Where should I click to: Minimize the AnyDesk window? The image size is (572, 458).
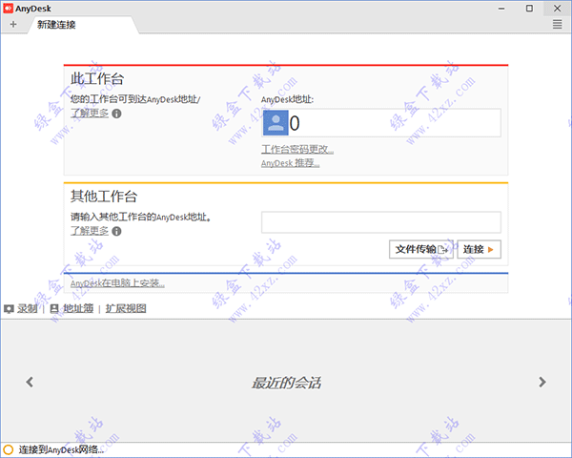coord(501,9)
